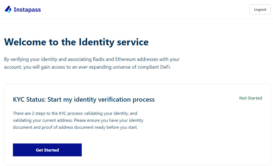Click the validating your current address line
Image resolution: width=273 pixels, height=166 pixels.
click(x=78, y=120)
